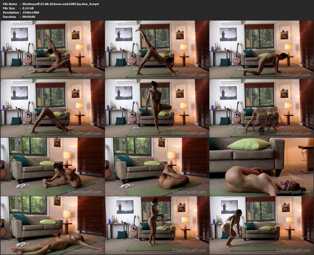The width and height of the screenshot is (314, 255).
Task: Click the watermark on the last thumbnail
Action: click(x=293, y=250)
